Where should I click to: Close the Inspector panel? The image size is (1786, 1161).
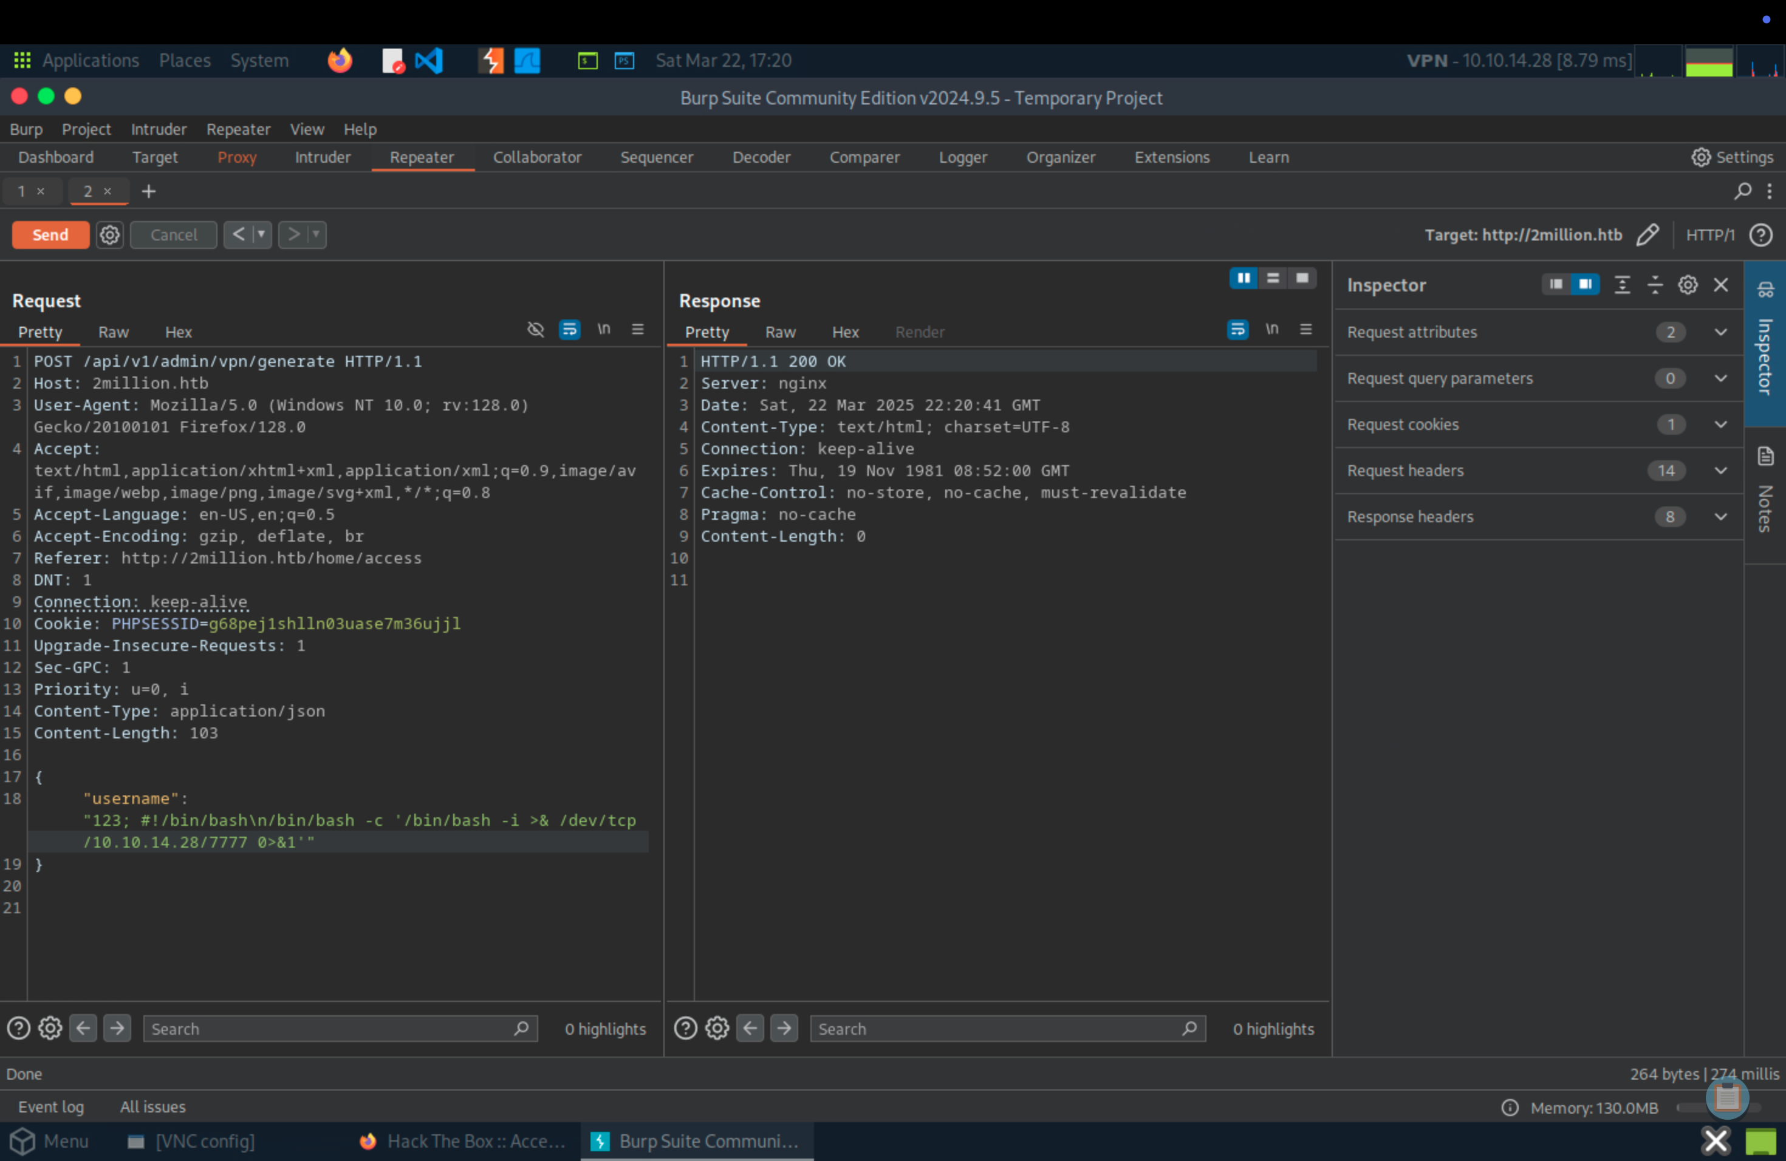click(1721, 284)
